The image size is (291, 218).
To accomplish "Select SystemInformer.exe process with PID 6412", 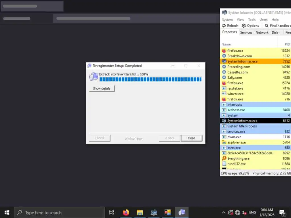I will pyautogui.click(x=255, y=121).
